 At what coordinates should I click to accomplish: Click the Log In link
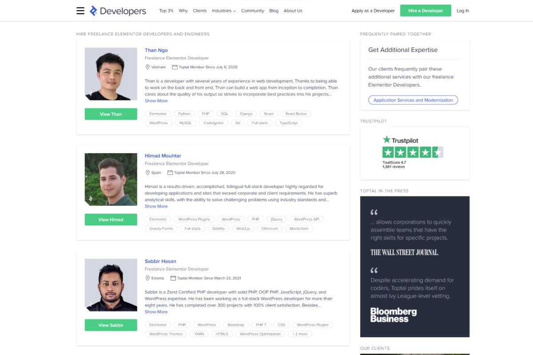(x=463, y=11)
